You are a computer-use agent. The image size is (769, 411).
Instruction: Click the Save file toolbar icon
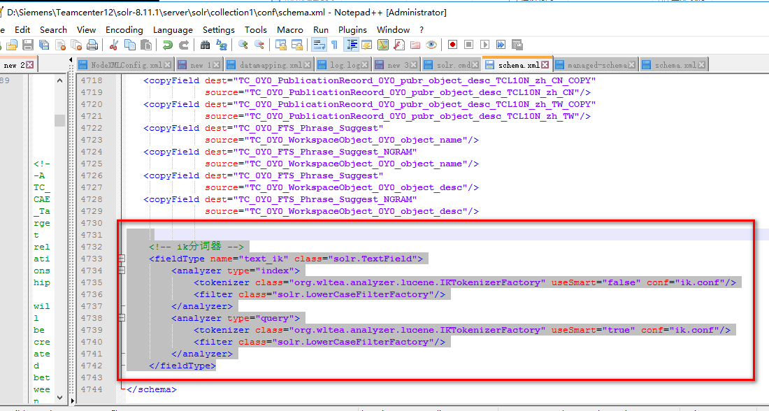point(28,45)
